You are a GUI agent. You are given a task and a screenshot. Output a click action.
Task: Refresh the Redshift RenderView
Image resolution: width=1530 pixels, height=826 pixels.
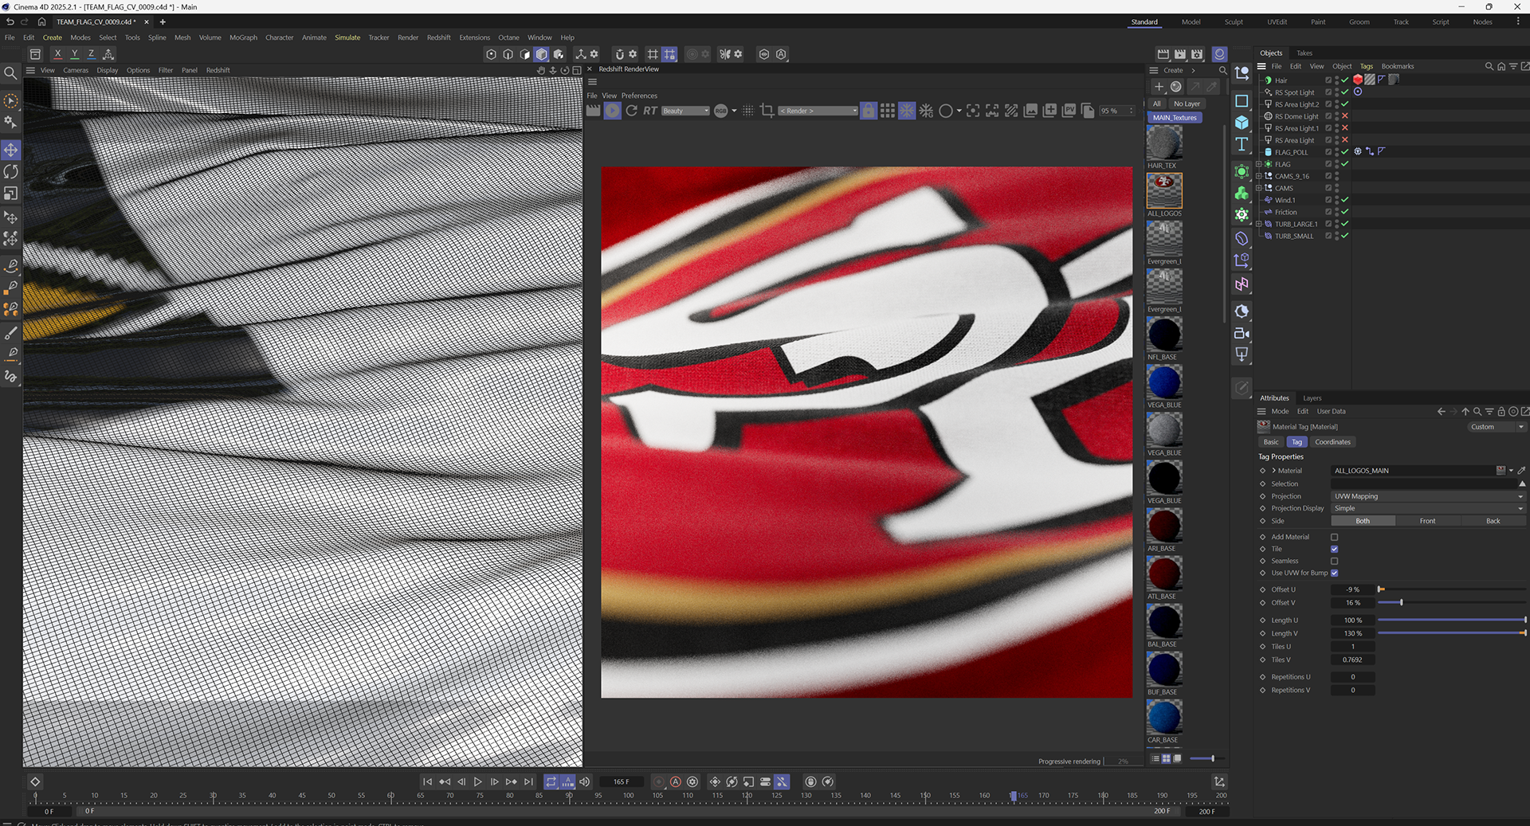632,111
